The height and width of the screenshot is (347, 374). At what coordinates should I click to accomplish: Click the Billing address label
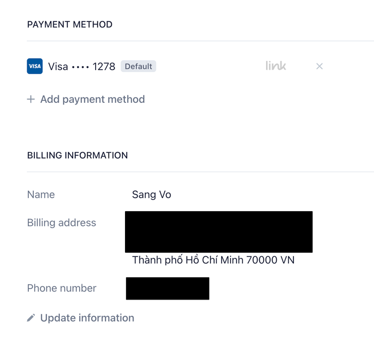61,223
